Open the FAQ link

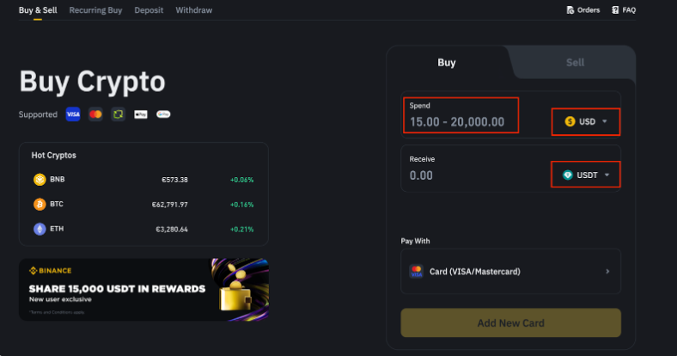[623, 10]
